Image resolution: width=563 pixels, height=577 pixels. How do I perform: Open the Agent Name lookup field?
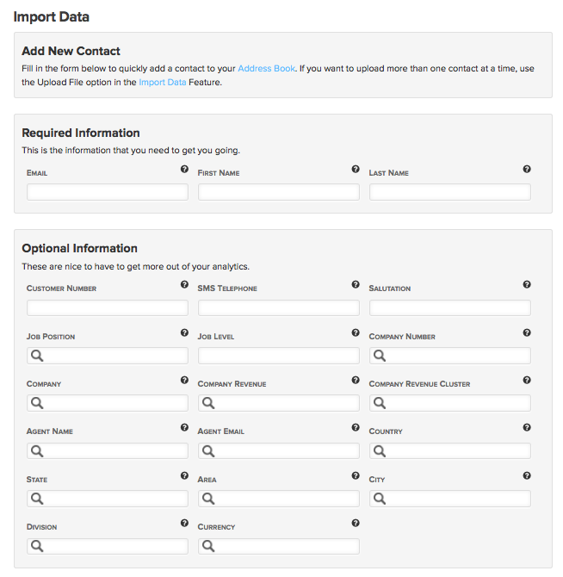click(x=107, y=450)
